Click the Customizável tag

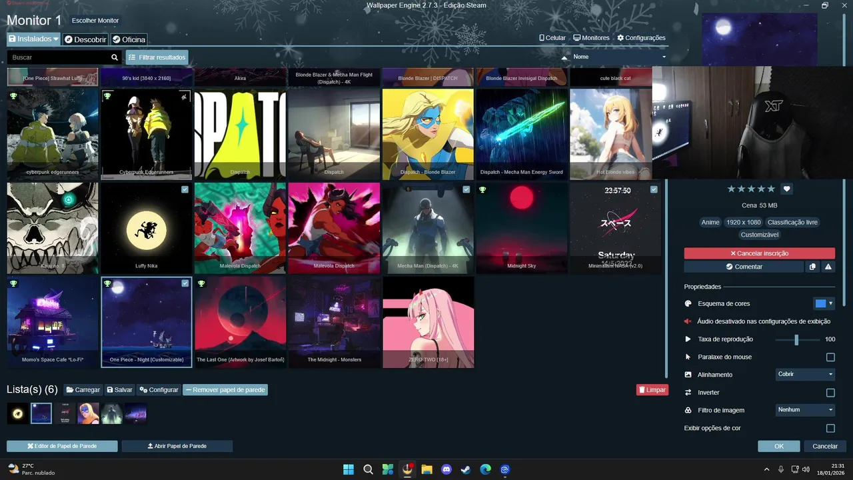coord(759,235)
